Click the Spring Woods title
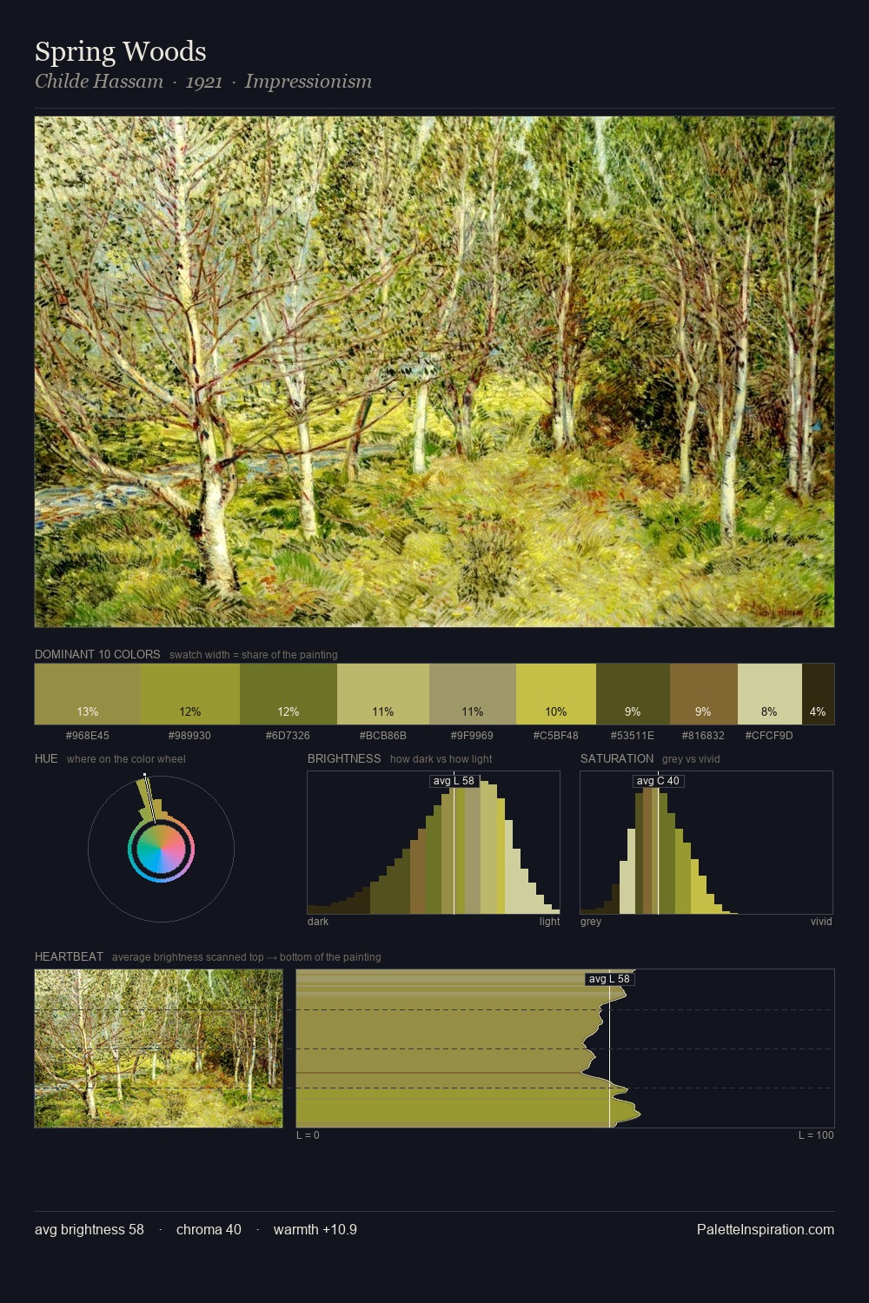Viewport: 869px width, 1303px height. 121,52
